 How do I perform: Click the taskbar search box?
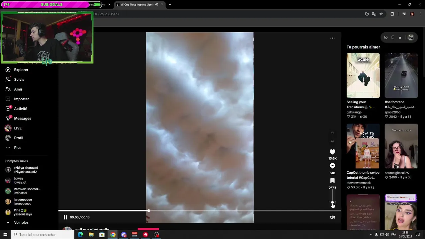[42, 235]
